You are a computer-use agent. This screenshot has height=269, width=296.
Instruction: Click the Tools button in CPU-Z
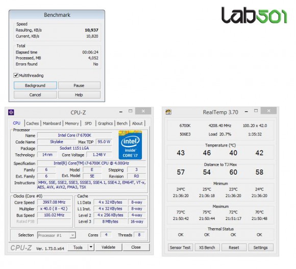point(78,247)
